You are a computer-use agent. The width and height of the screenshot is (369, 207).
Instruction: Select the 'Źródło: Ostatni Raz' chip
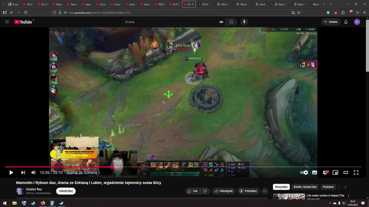point(305,187)
